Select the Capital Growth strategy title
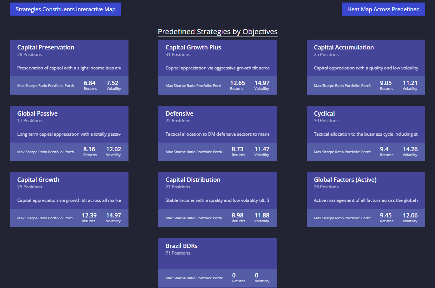The height and width of the screenshot is (288, 435). [38, 180]
